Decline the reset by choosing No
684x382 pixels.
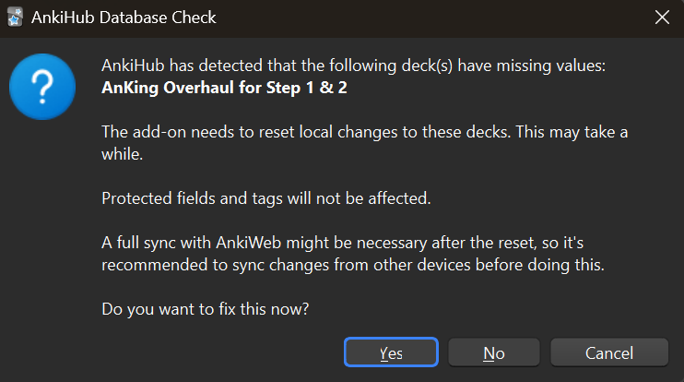(x=494, y=352)
